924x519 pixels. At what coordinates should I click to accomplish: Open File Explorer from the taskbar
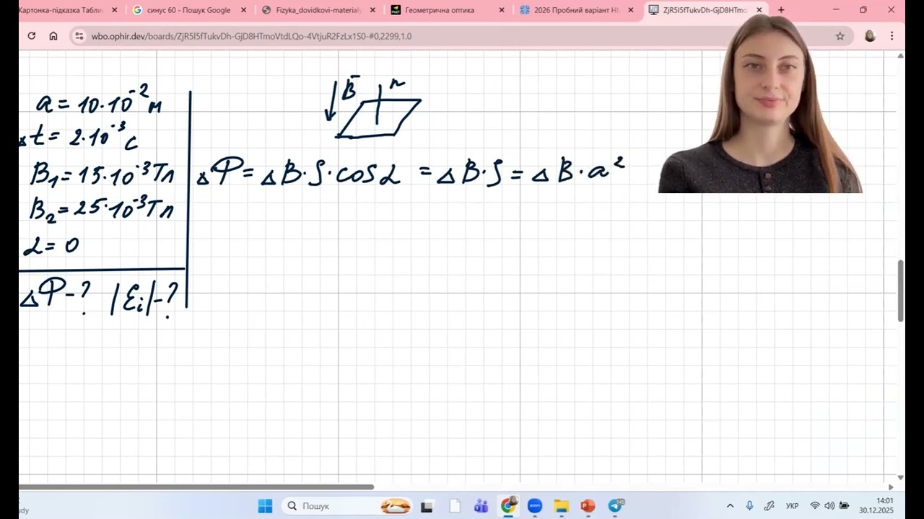[x=562, y=506]
